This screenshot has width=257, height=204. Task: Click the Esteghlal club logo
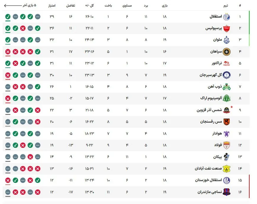tap(227, 17)
